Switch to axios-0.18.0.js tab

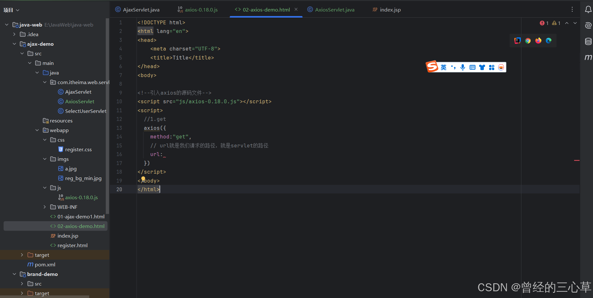point(198,10)
